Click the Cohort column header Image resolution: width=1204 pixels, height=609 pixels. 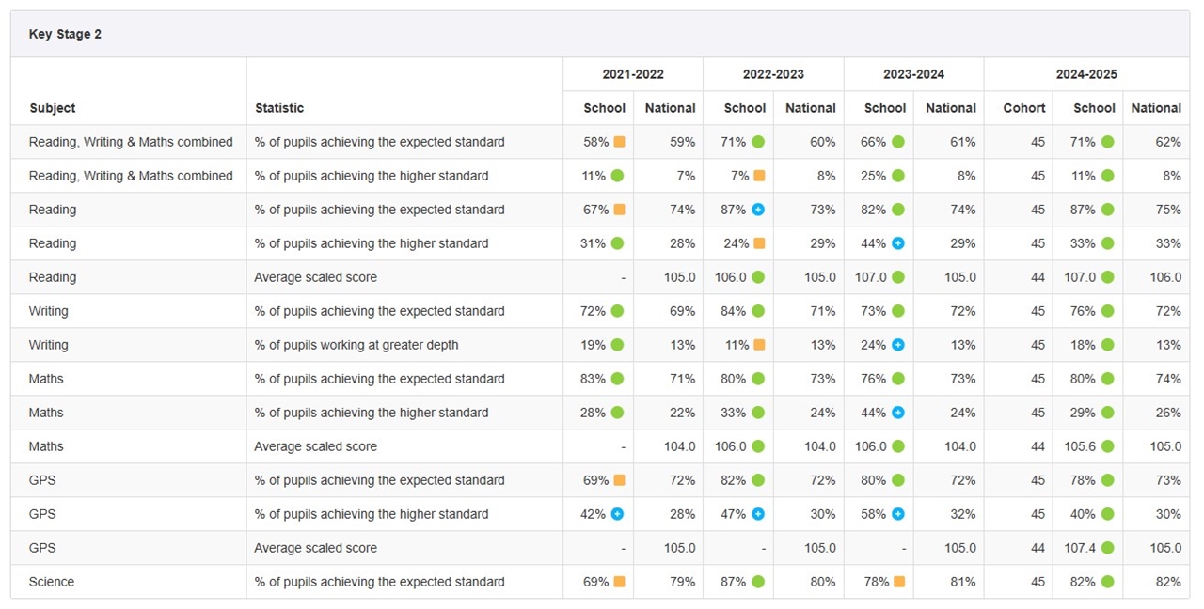click(x=1023, y=108)
